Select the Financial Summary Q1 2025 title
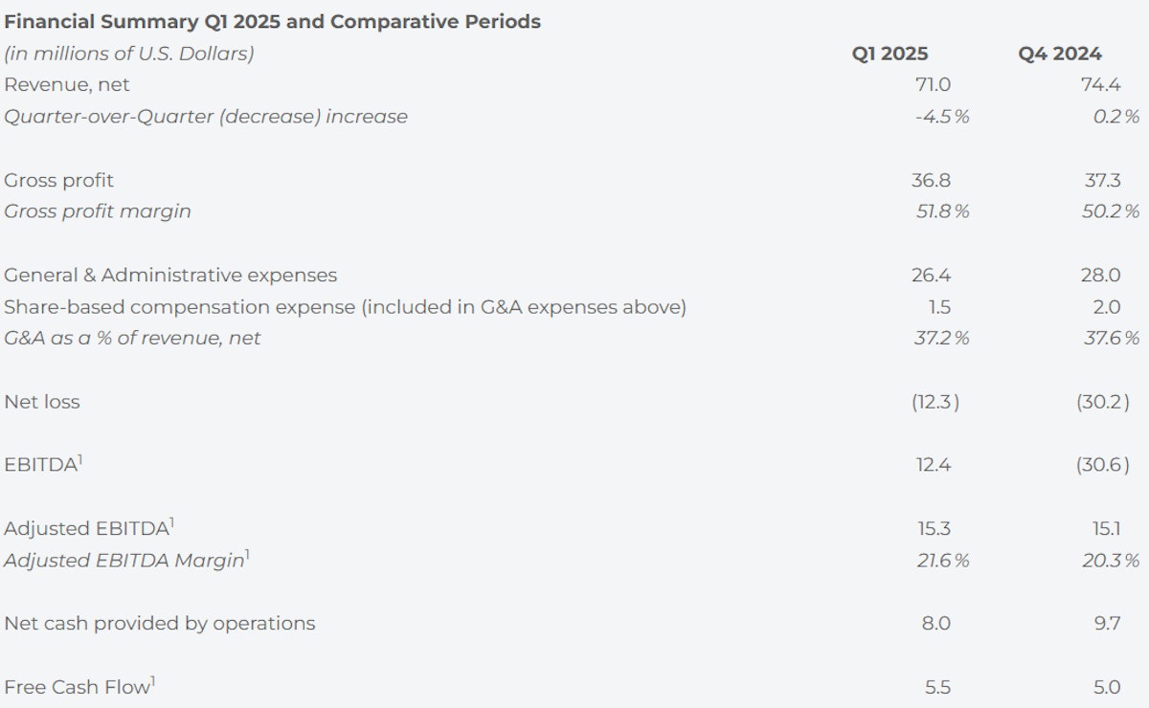The image size is (1149, 708). point(273,21)
